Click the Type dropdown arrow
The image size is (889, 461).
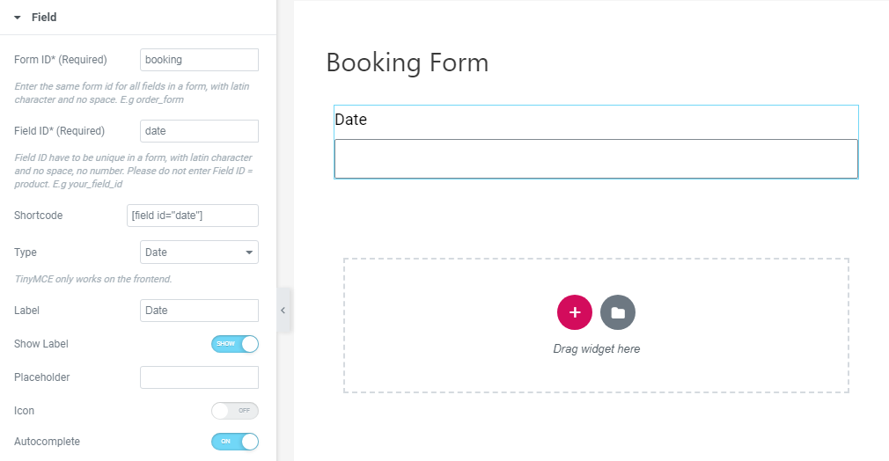pyautogui.click(x=249, y=252)
